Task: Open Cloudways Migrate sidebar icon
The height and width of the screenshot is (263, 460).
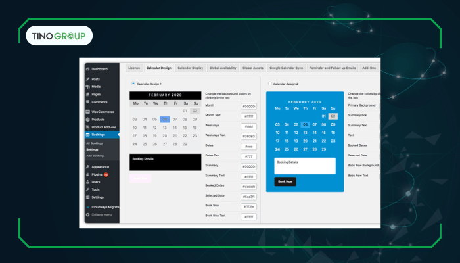Action: (x=87, y=207)
